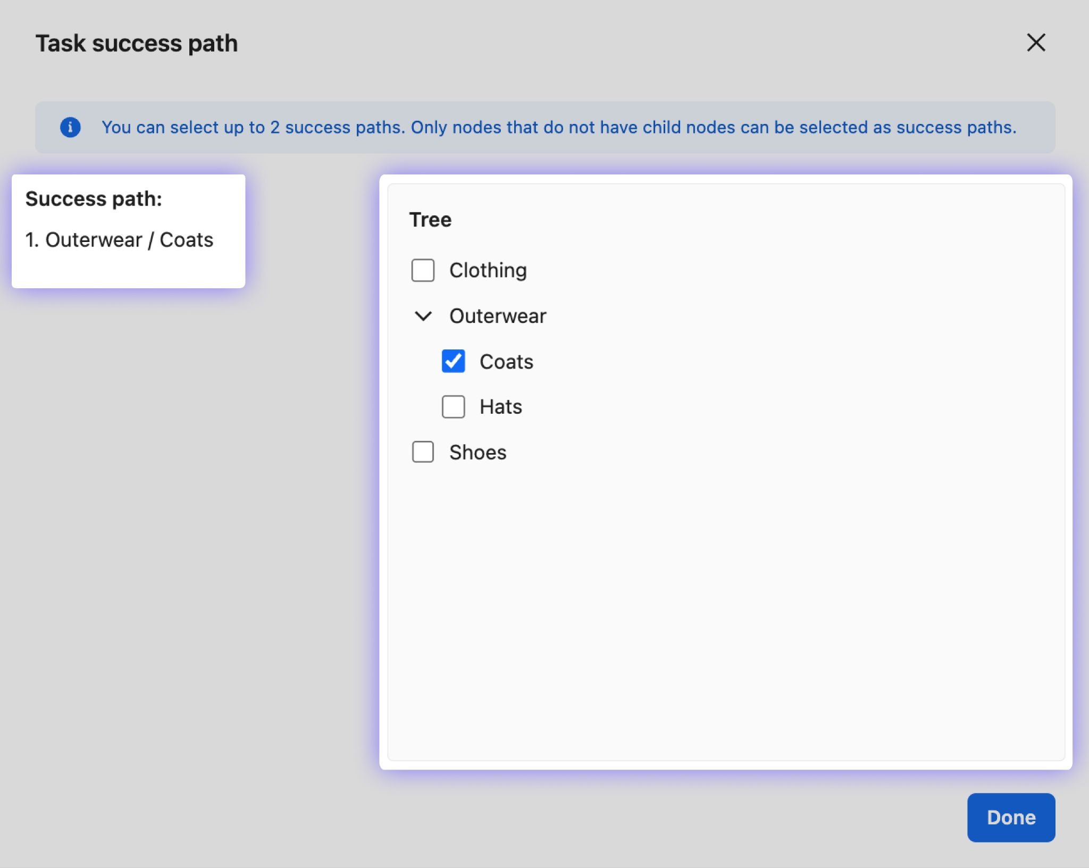Uncheck the Coats checkbox

453,361
